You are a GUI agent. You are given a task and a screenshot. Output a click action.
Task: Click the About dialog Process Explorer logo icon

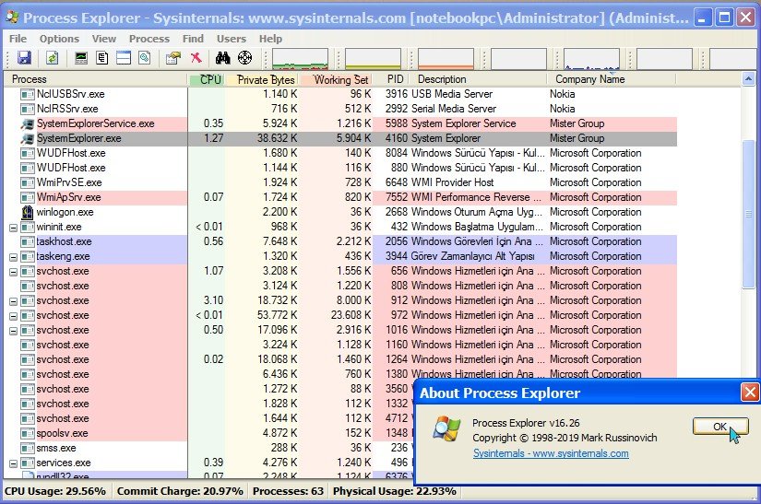(x=447, y=428)
